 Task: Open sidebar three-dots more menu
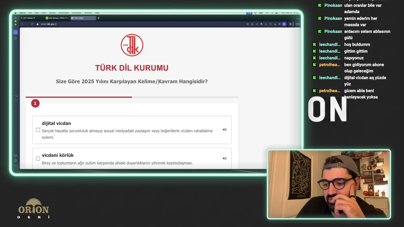coord(15,165)
